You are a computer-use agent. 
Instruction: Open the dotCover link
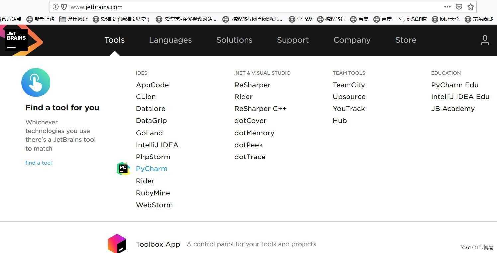coord(250,121)
